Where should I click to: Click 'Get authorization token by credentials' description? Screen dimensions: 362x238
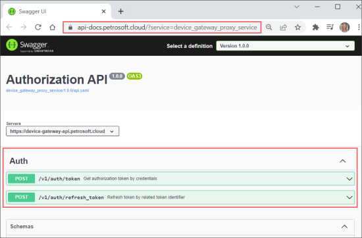tap(120, 179)
